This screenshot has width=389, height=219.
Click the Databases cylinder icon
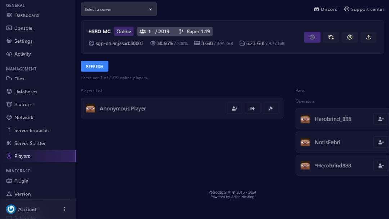pos(9,92)
